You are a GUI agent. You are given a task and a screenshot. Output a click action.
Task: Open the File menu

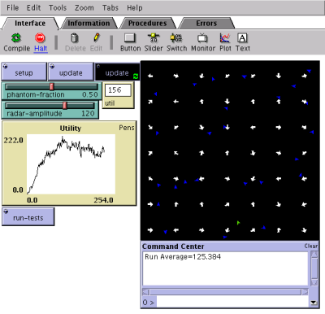[x=13, y=8]
